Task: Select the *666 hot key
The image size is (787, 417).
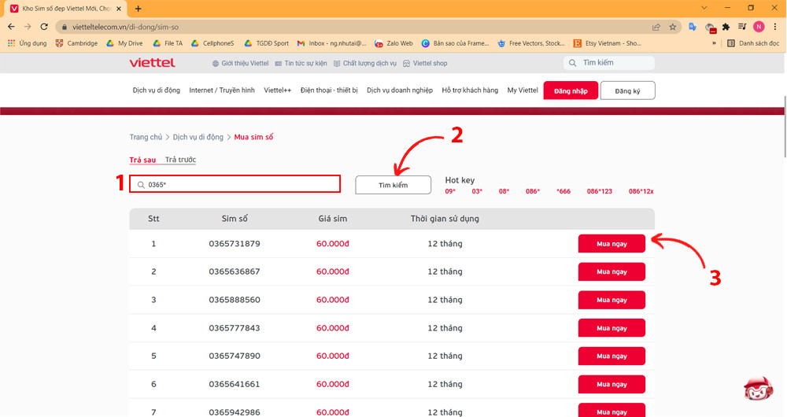Action: 563,191
